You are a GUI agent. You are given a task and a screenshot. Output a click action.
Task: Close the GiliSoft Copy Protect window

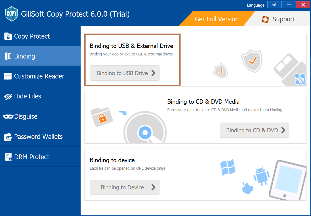point(303,5)
